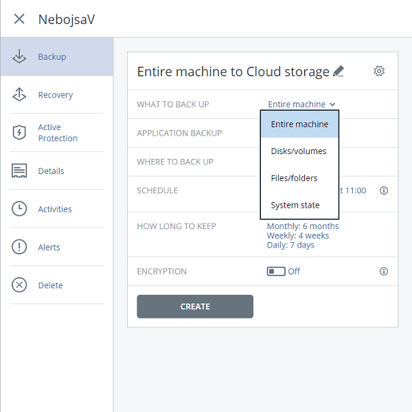This screenshot has height=412, width=412.
Task: Click the SCHEDULE label
Action: pos(157,191)
